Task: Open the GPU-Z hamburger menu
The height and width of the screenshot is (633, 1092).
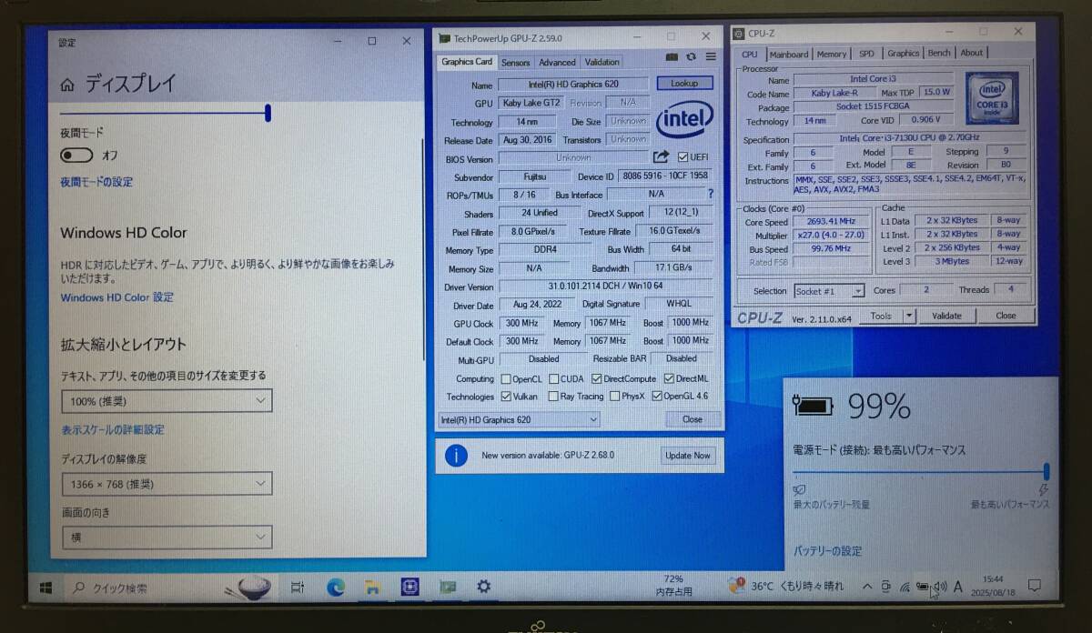Action: [x=711, y=57]
